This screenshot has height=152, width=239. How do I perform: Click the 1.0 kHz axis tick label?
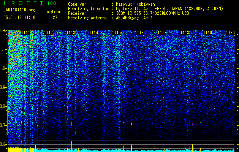[3, 68]
